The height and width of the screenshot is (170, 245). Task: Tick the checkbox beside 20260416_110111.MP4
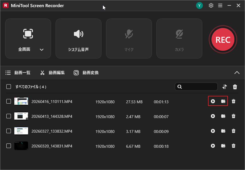tap(8, 101)
